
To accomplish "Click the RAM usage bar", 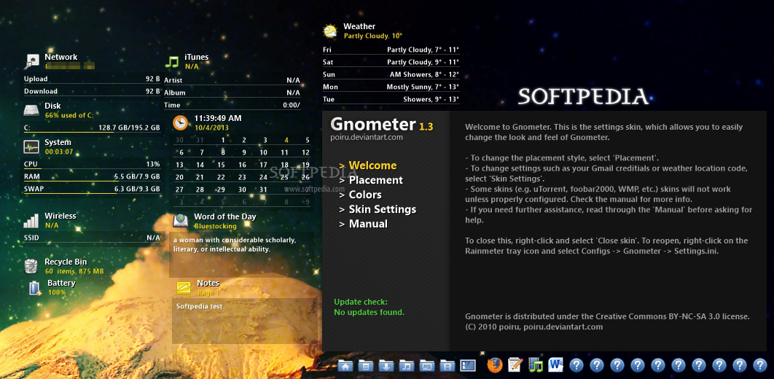I will pyautogui.click(x=92, y=181).
